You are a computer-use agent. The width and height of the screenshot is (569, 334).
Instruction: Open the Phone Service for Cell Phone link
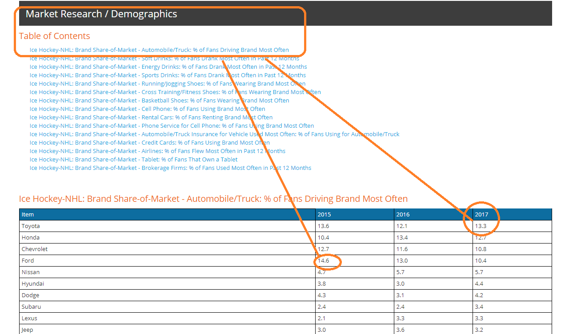coord(172,126)
